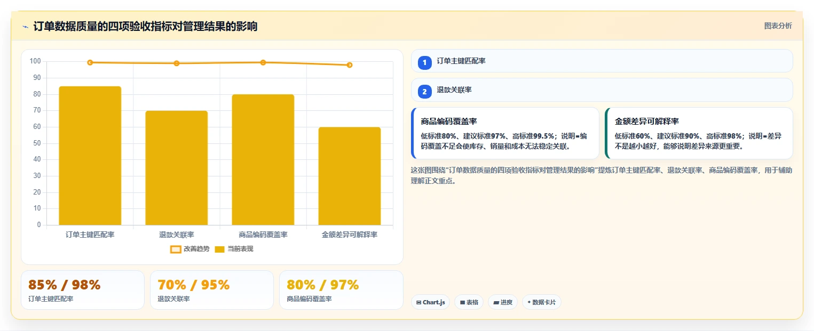Click the 进度 tag

tap(503, 302)
